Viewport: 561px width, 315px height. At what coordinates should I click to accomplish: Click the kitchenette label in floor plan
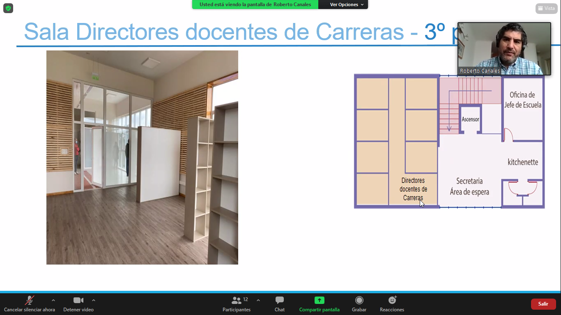[523, 162]
